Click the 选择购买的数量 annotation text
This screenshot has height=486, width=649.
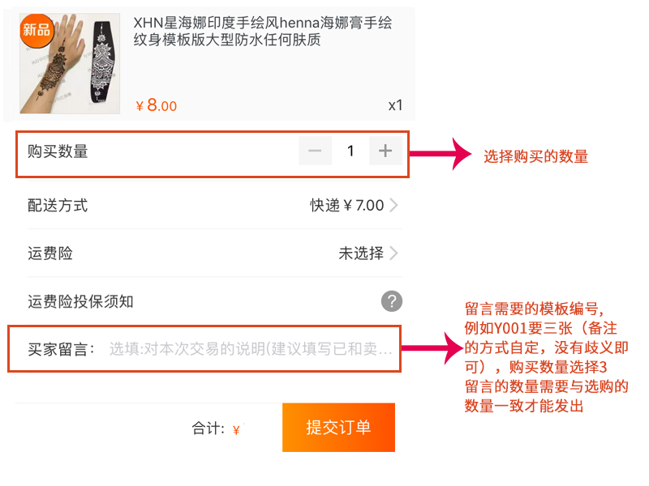[535, 156]
